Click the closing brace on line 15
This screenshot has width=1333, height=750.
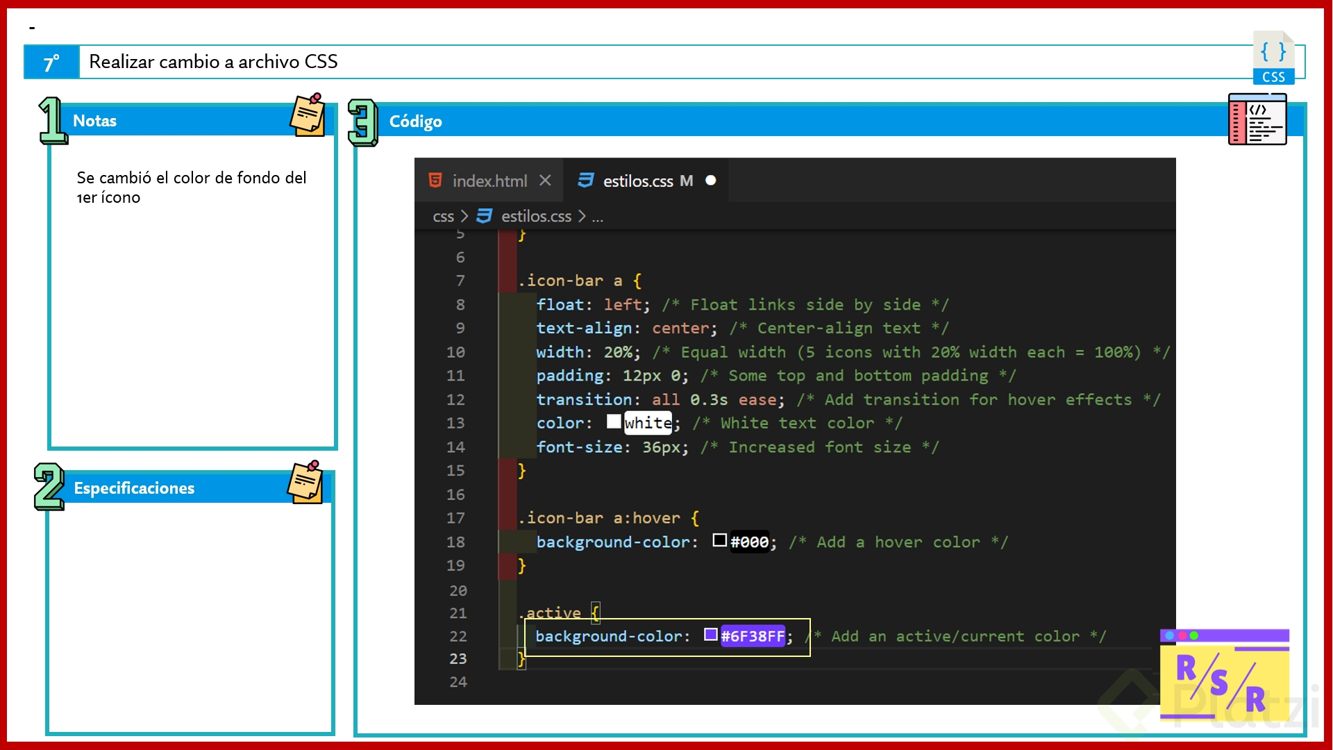[x=522, y=471]
